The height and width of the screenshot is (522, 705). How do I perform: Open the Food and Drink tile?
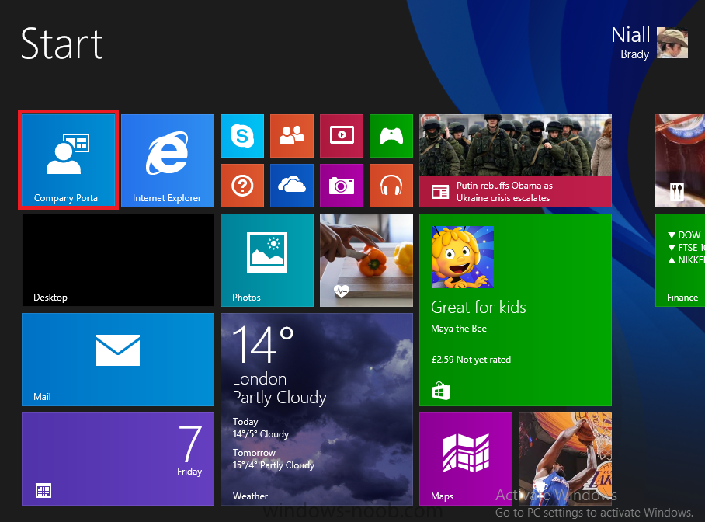tap(680, 161)
